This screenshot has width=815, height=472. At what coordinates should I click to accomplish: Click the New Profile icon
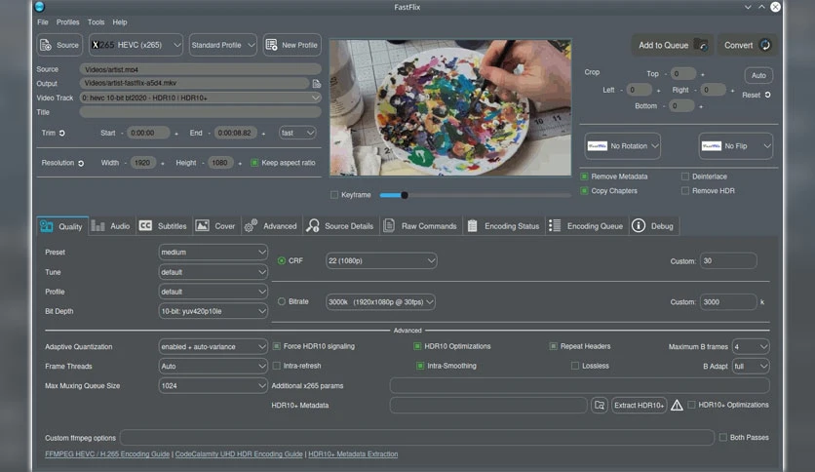[271, 45]
